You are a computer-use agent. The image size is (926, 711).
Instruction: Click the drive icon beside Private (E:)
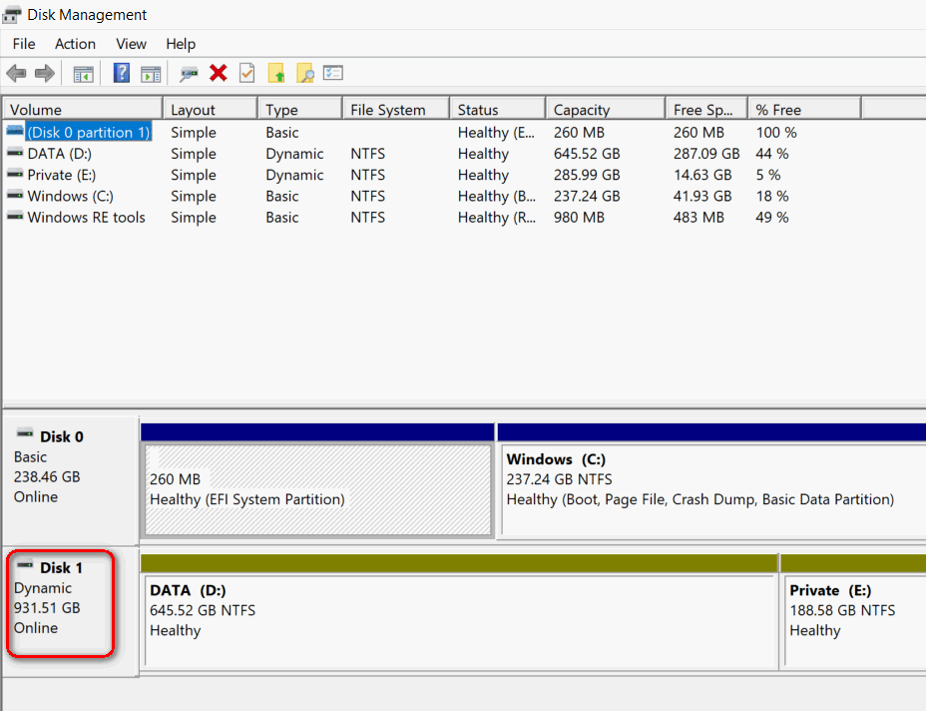click(x=15, y=175)
